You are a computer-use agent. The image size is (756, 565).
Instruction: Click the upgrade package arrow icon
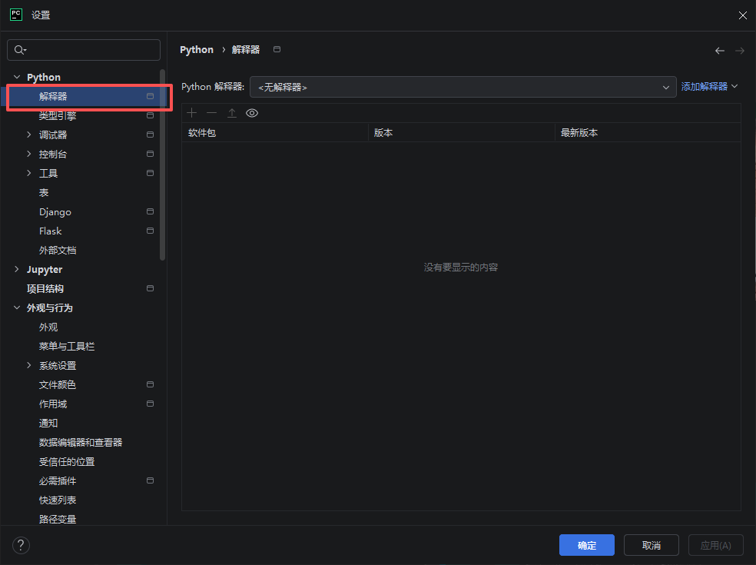pos(232,113)
